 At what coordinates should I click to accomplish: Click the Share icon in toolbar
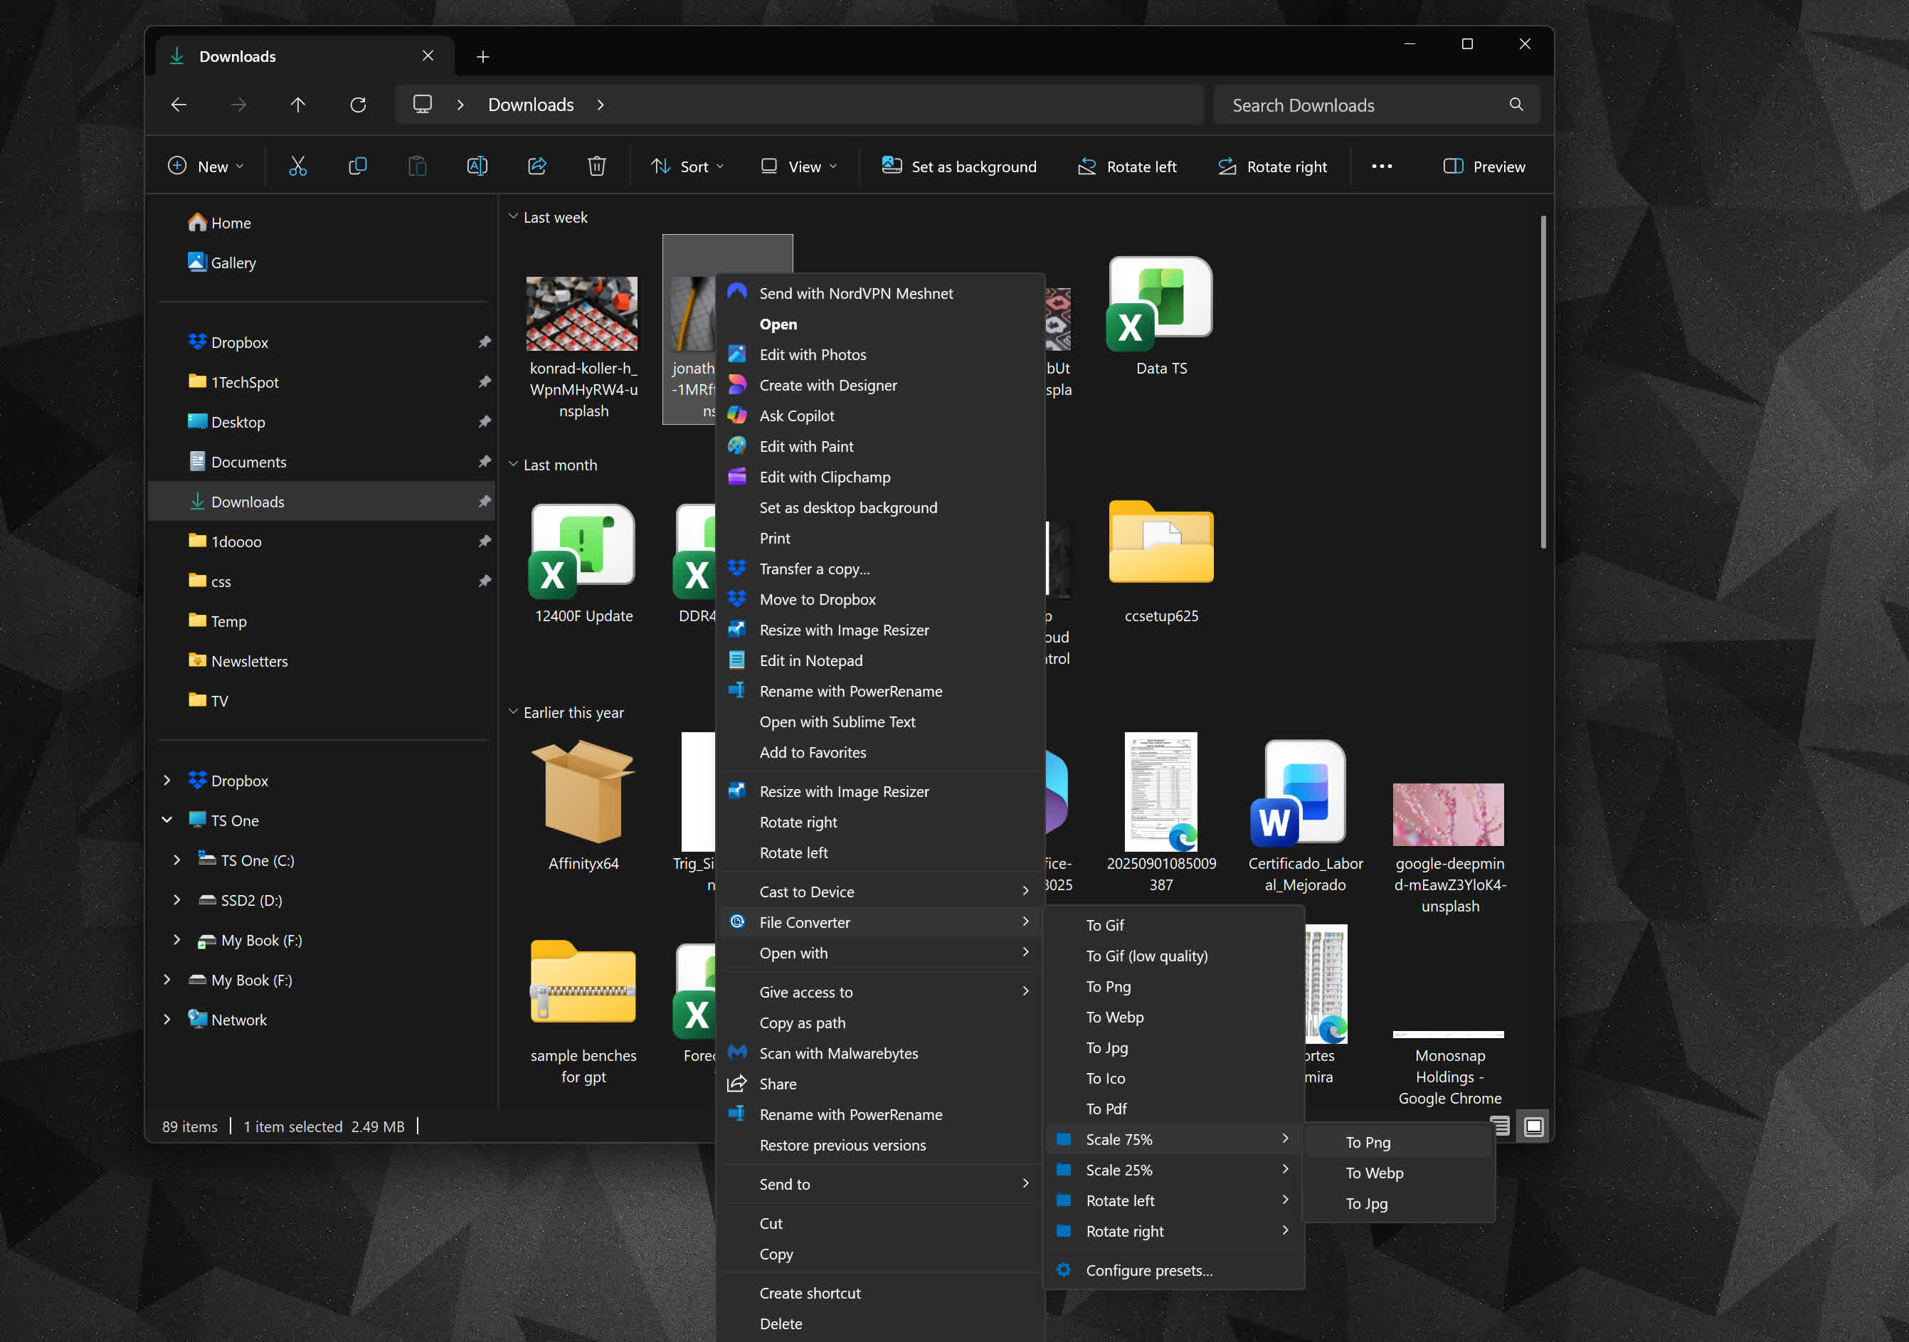pyautogui.click(x=537, y=167)
